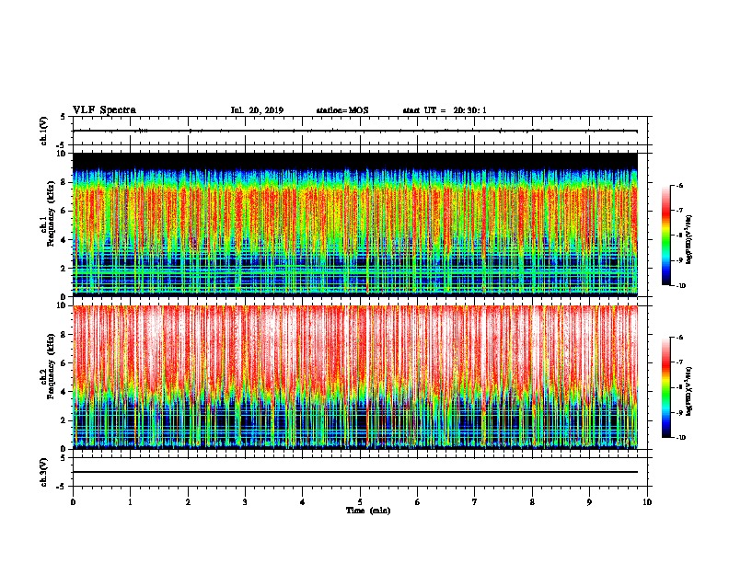Click the "Time (min)" x-axis label
Viewport: 729px width, 563px height.
(368, 511)
